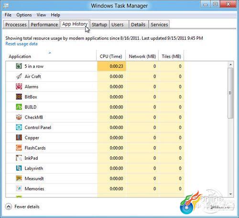Select the Copper application name
The image size is (239, 218).
coord(32,138)
